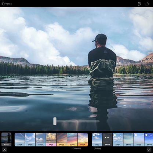Screen dimensions: 153x153
Task: Apply the pink FA05 sky preset
Action: point(51,139)
